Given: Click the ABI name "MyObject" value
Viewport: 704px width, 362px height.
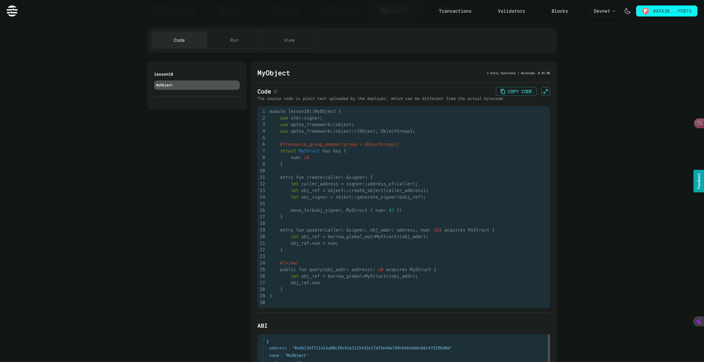Looking at the screenshot, I should pos(296,355).
